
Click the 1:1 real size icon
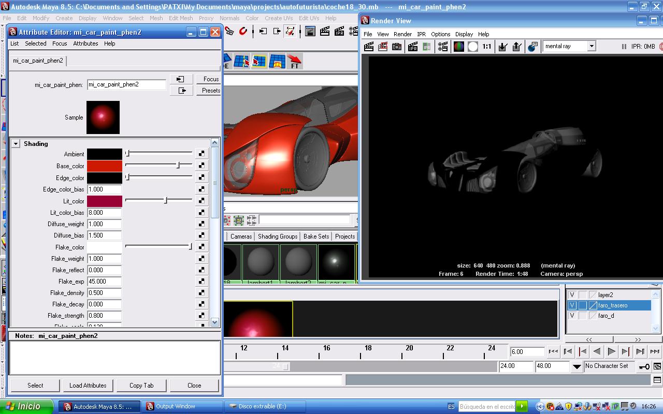click(487, 47)
